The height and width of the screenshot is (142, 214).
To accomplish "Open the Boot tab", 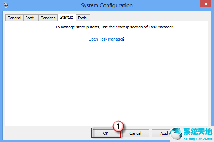I will (x=31, y=18).
